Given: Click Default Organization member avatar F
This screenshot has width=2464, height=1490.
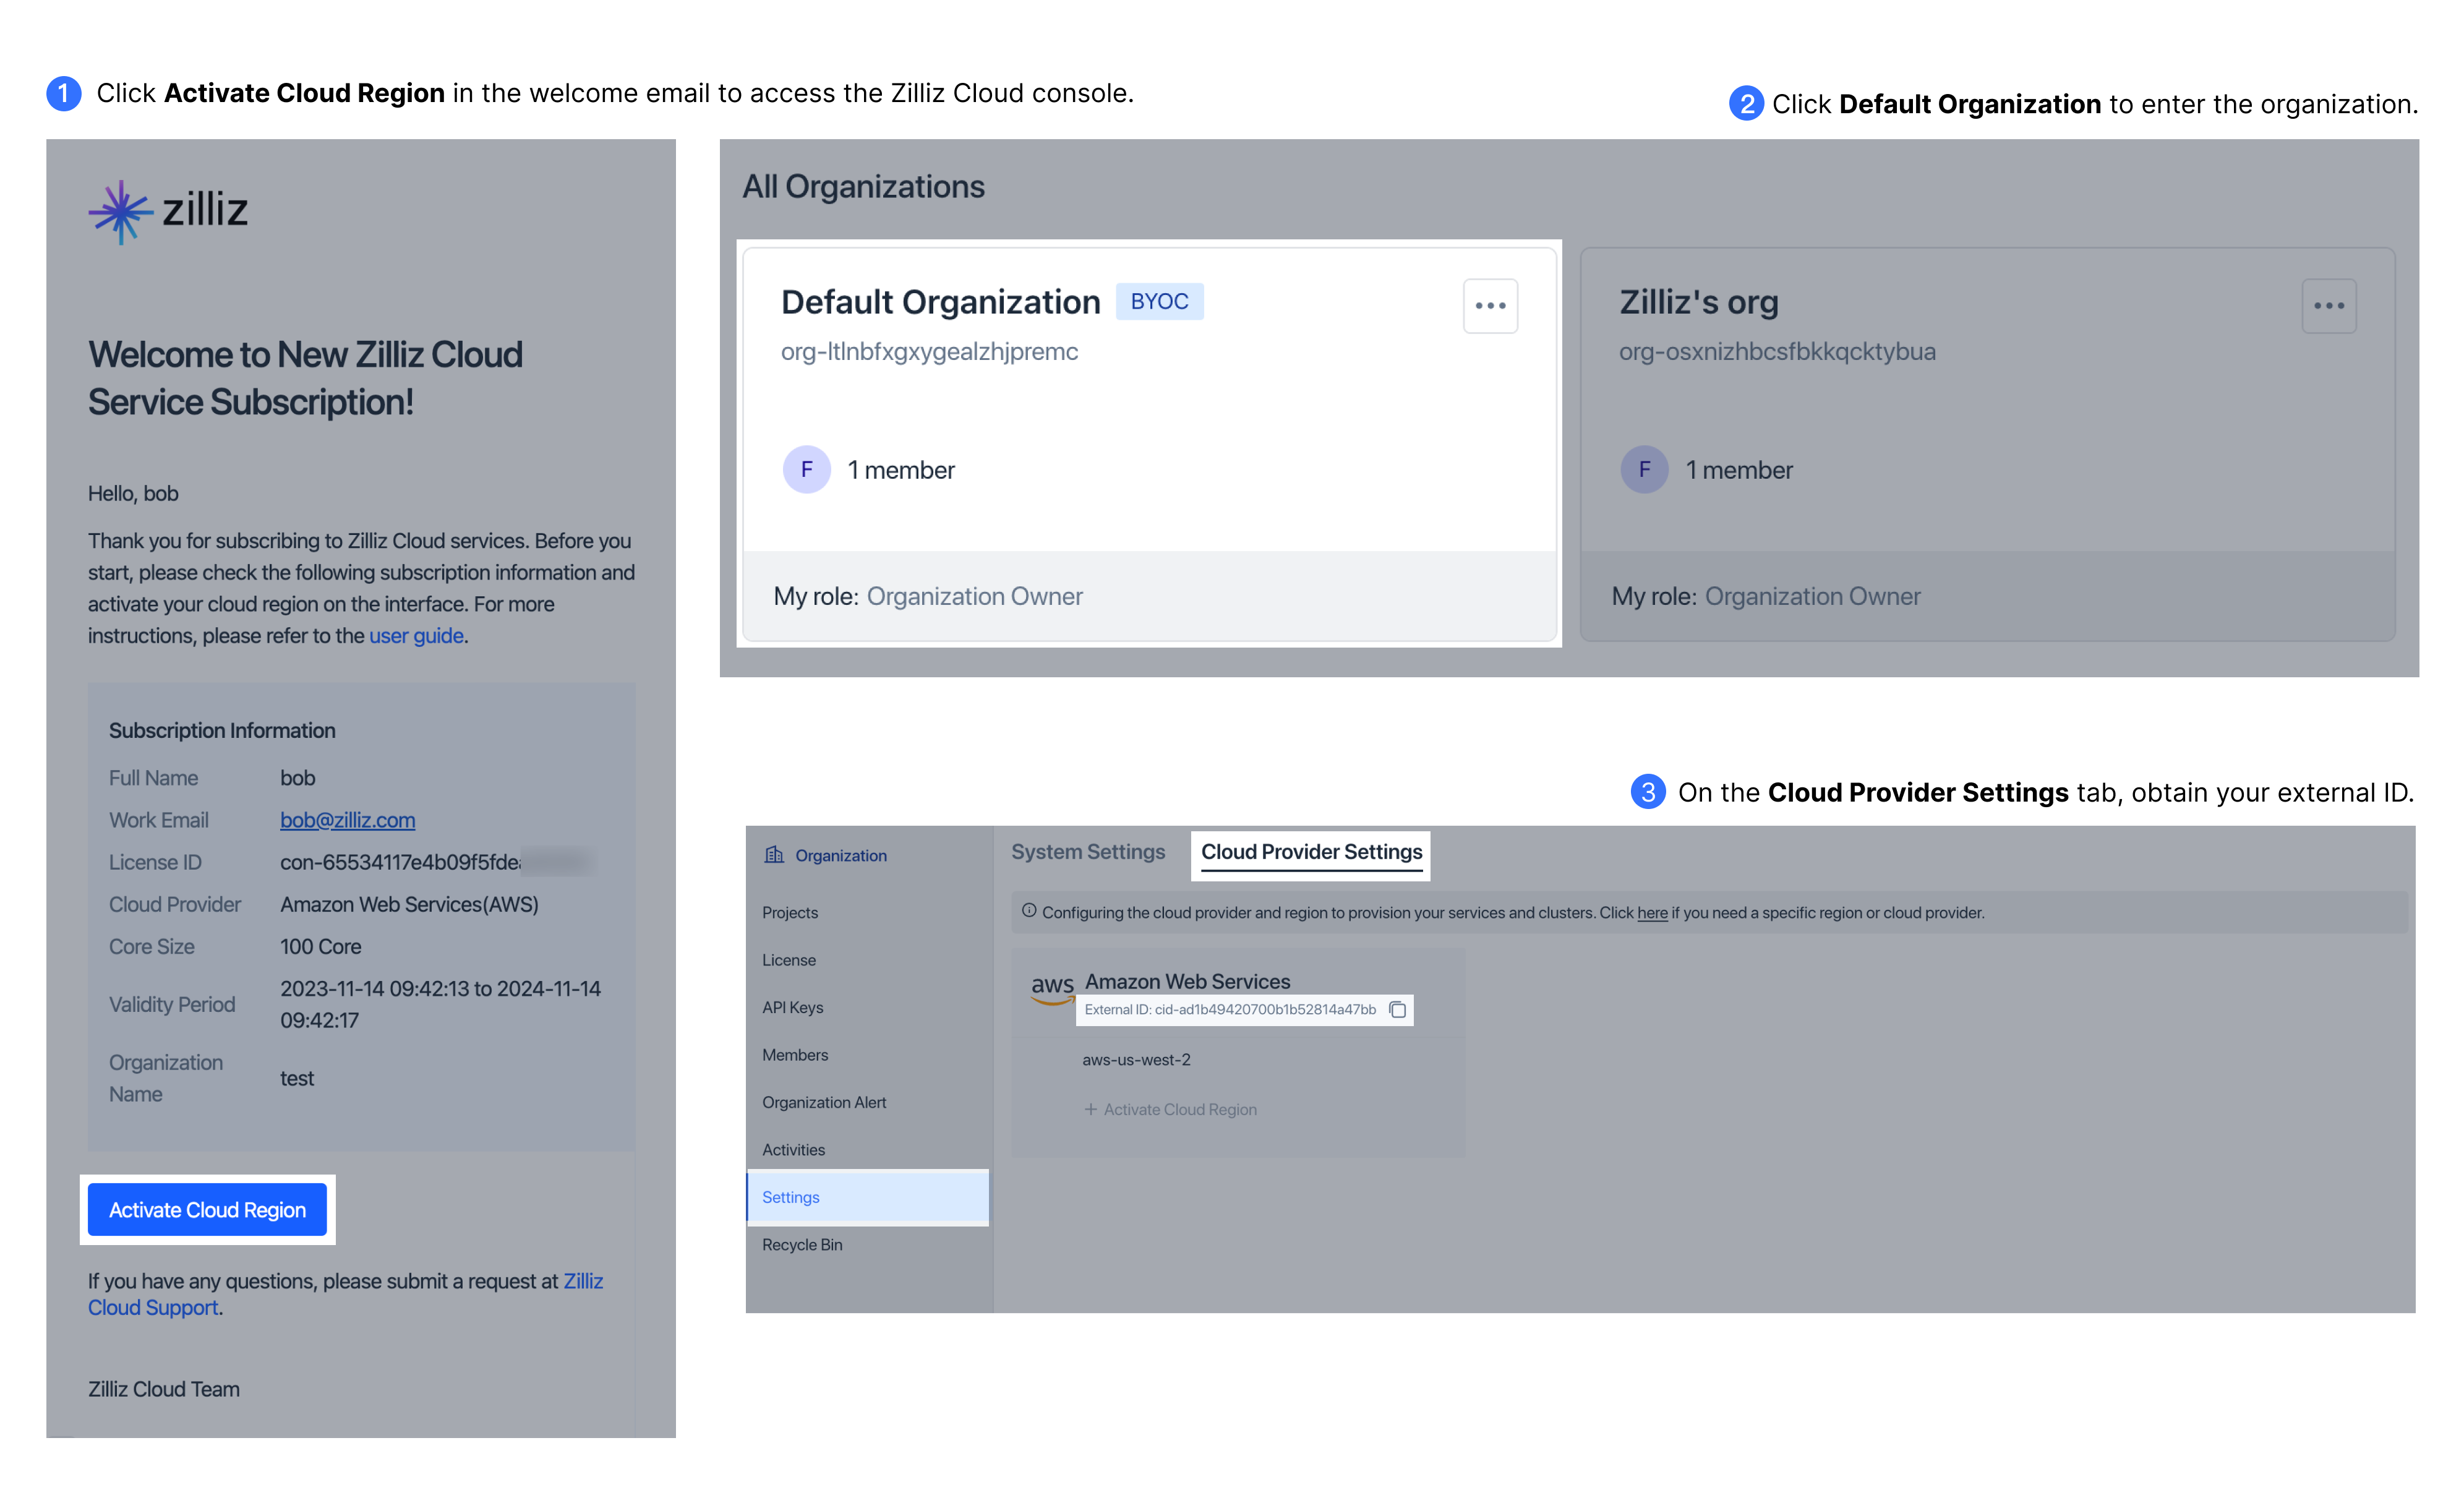Looking at the screenshot, I should [806, 469].
